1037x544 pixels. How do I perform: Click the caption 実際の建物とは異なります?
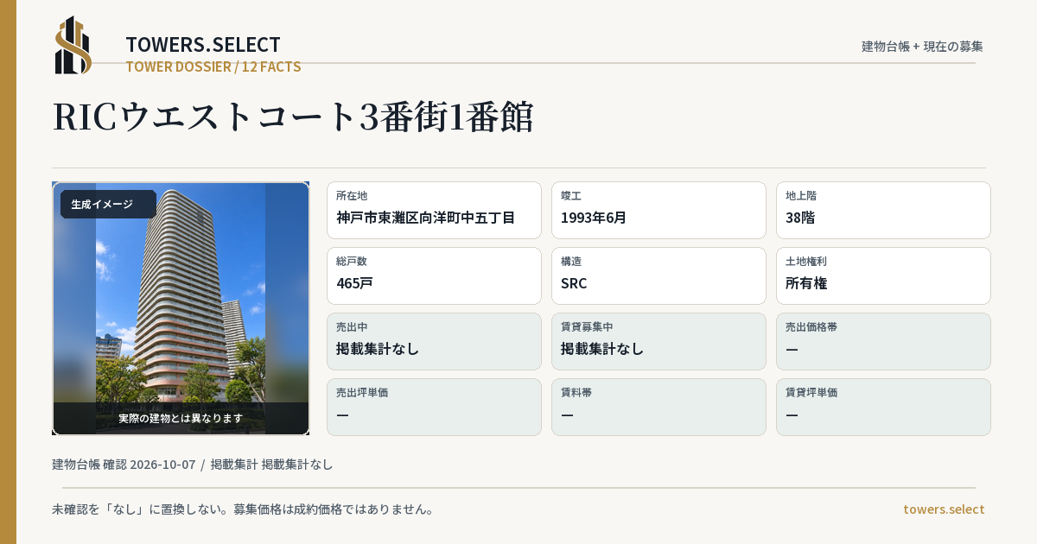[x=181, y=418]
